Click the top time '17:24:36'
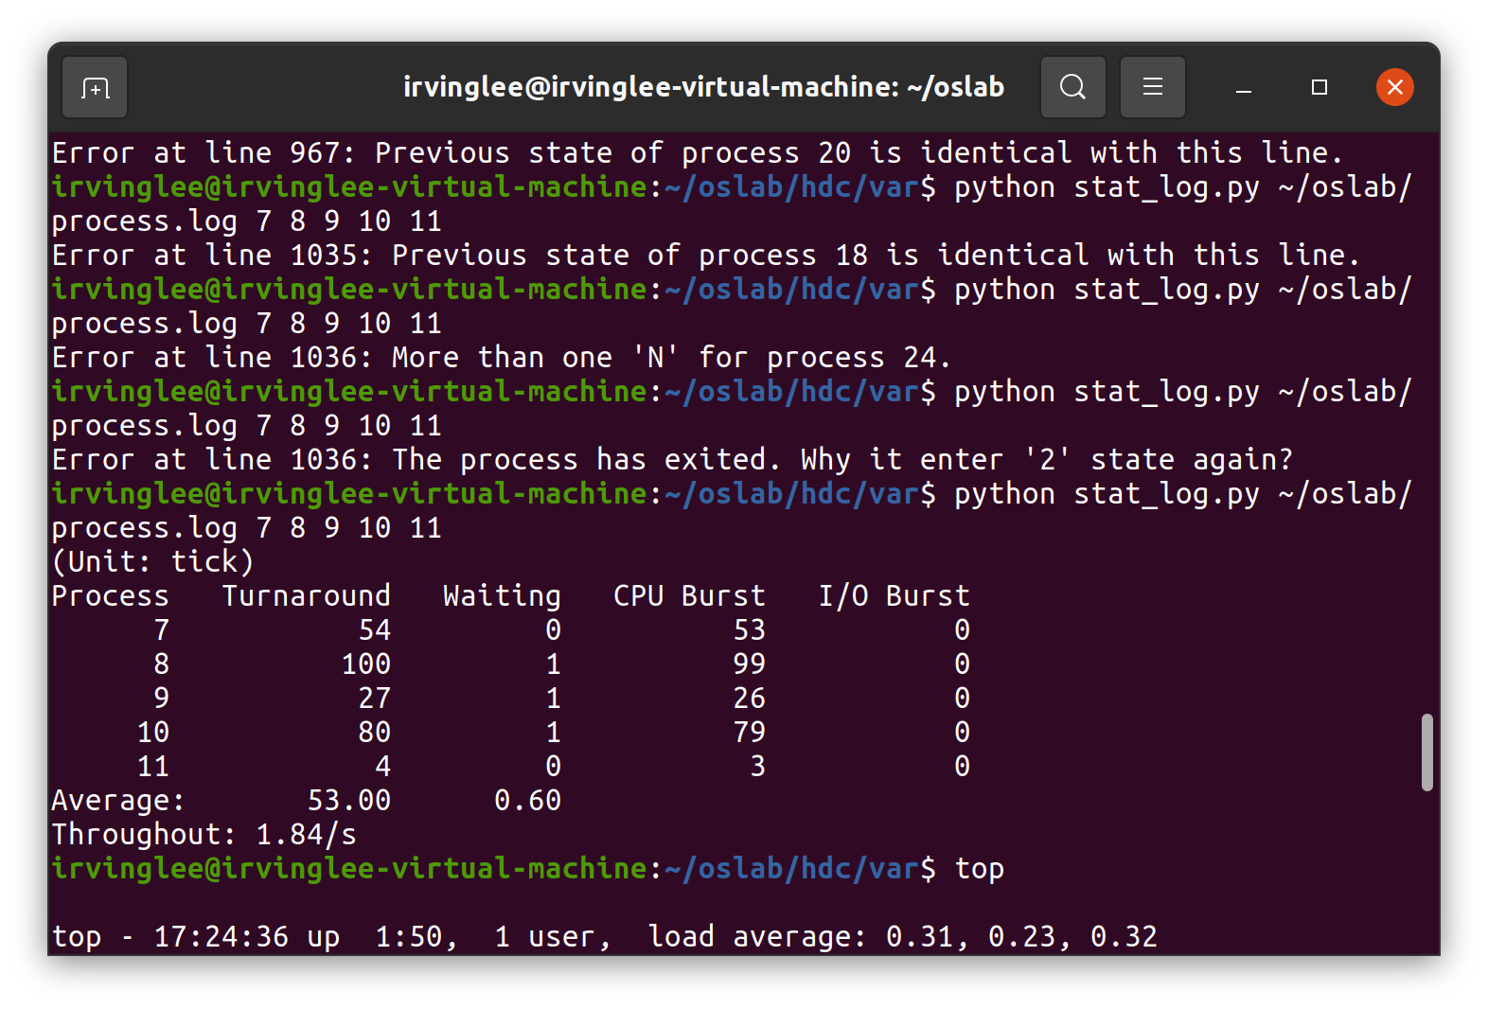 point(221,936)
